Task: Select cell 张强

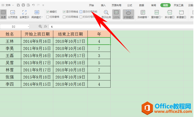Action: click(11, 77)
